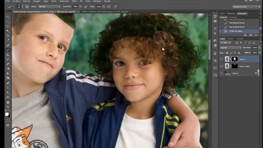Viewport: 263px width, 148px height.
Task: Open the layer Relleno arrow
Action: [x=260, y=53]
